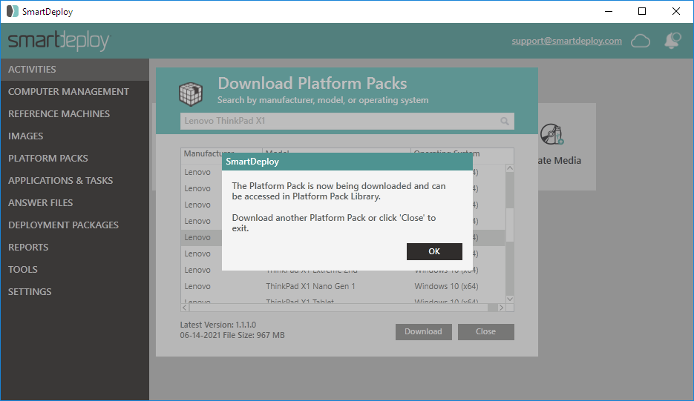The width and height of the screenshot is (694, 401).
Task: Click the Platform Packs cube icon
Action: 191,93
